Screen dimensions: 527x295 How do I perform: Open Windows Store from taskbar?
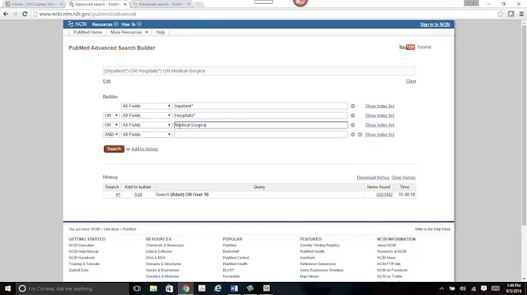(x=169, y=288)
